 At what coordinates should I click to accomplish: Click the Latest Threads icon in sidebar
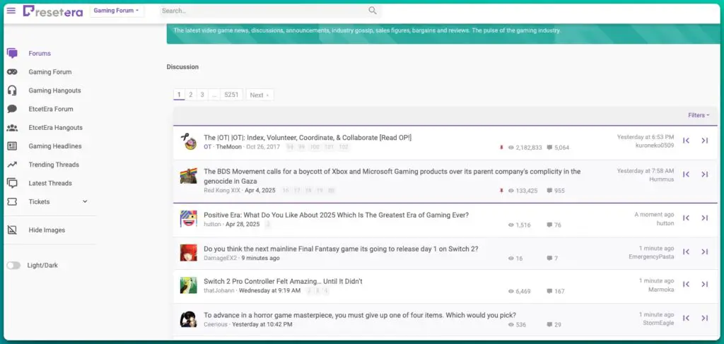pyautogui.click(x=13, y=183)
